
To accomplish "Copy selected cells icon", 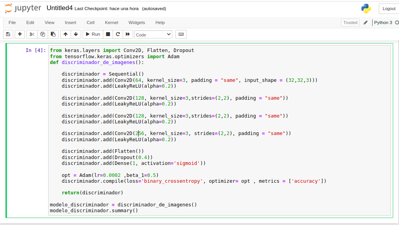I will pyautogui.click(x=43, y=34).
